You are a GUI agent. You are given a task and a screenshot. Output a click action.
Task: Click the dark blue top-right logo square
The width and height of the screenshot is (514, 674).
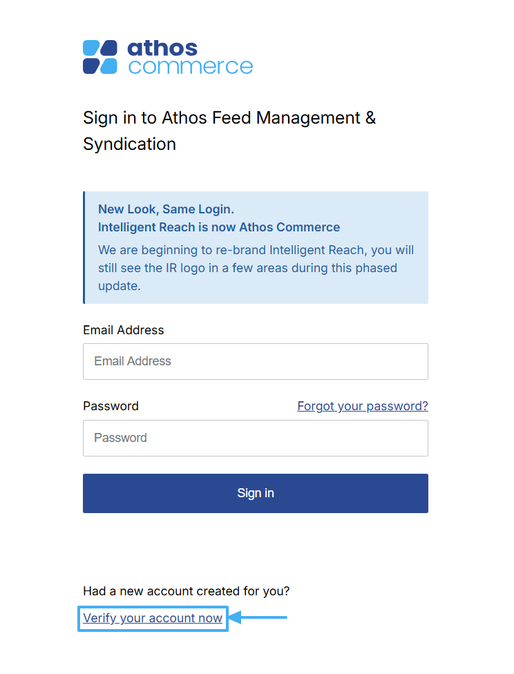[109, 48]
